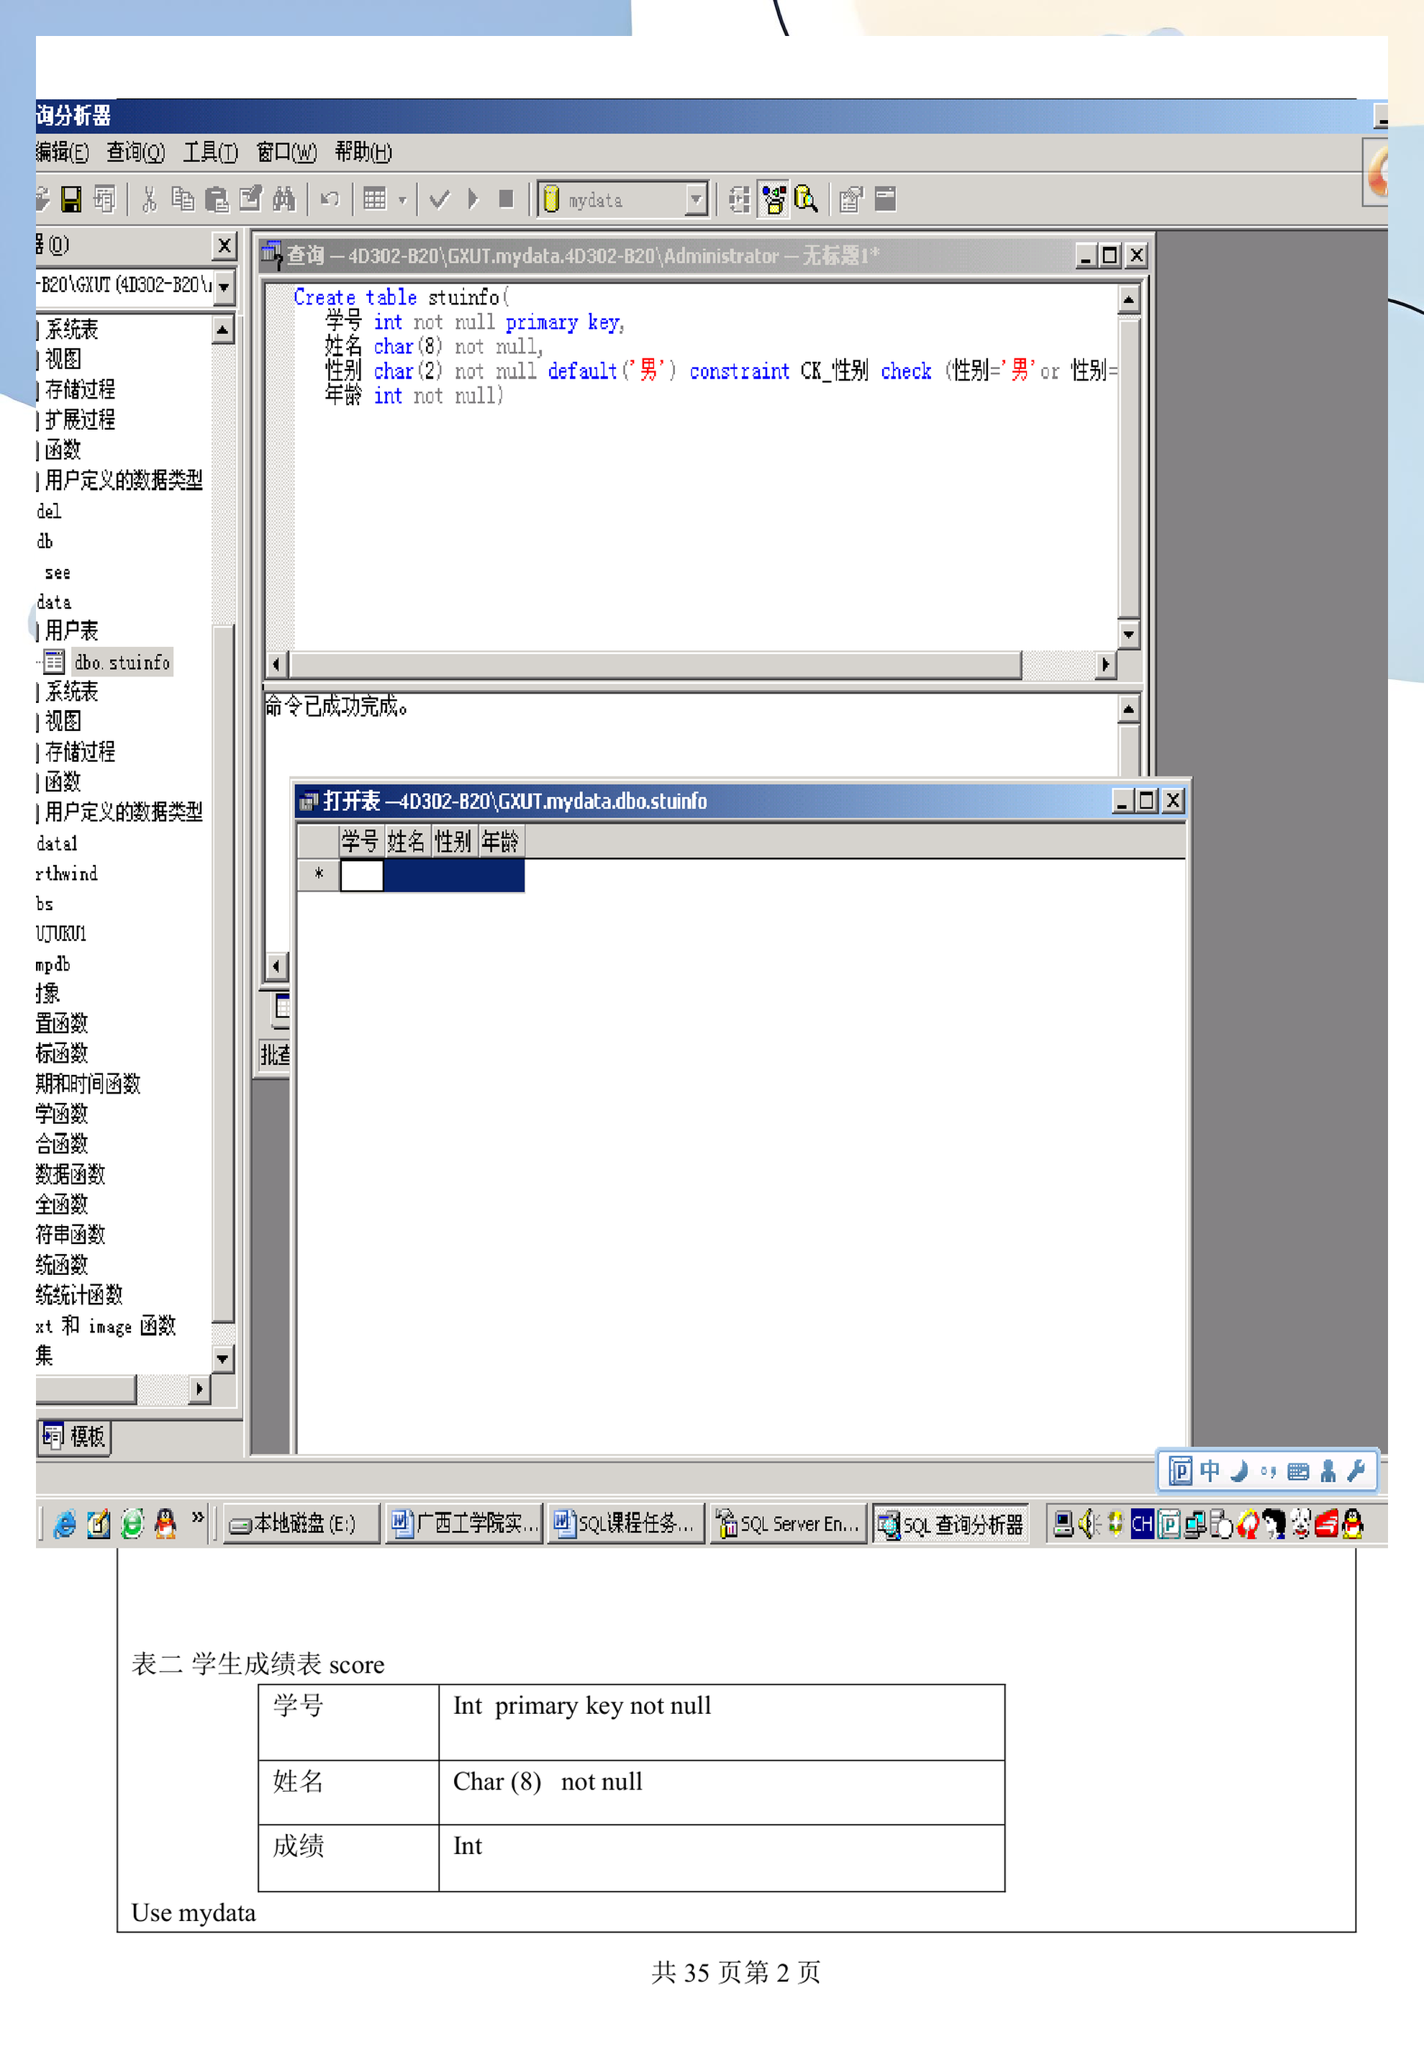The width and height of the screenshot is (1424, 2052).
Task: Click the Cut scissors icon in toolbar
Action: click(149, 199)
